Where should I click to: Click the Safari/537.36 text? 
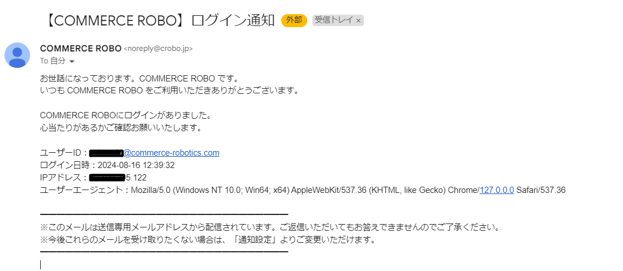click(541, 190)
